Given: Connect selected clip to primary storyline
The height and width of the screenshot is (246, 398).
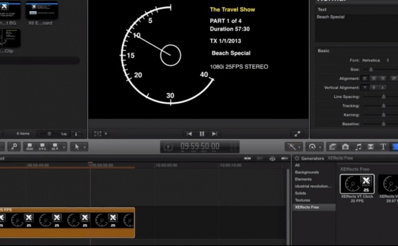Looking at the screenshot, I should 30,147.
